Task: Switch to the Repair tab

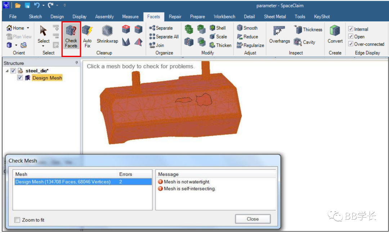Action: point(175,17)
